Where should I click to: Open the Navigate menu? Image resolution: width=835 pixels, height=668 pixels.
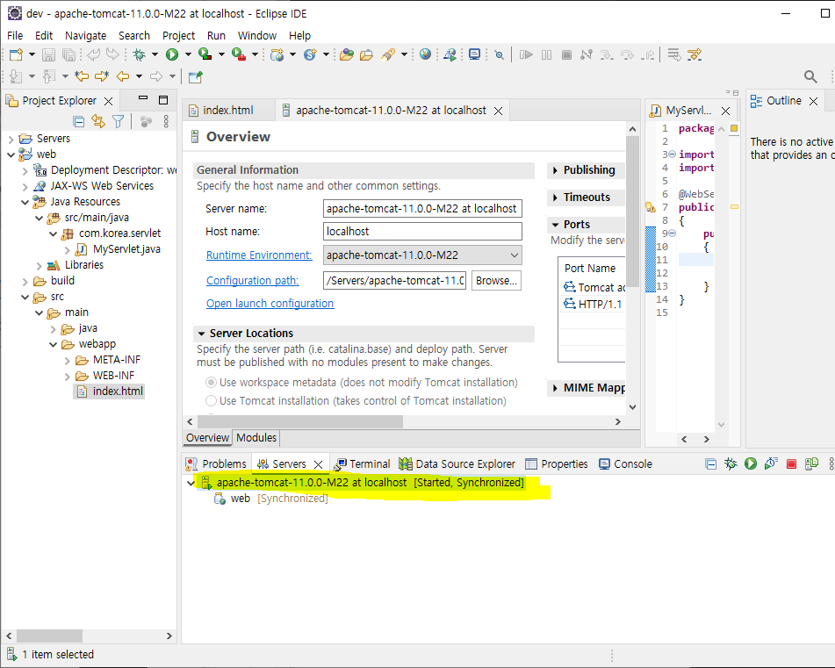pos(85,36)
